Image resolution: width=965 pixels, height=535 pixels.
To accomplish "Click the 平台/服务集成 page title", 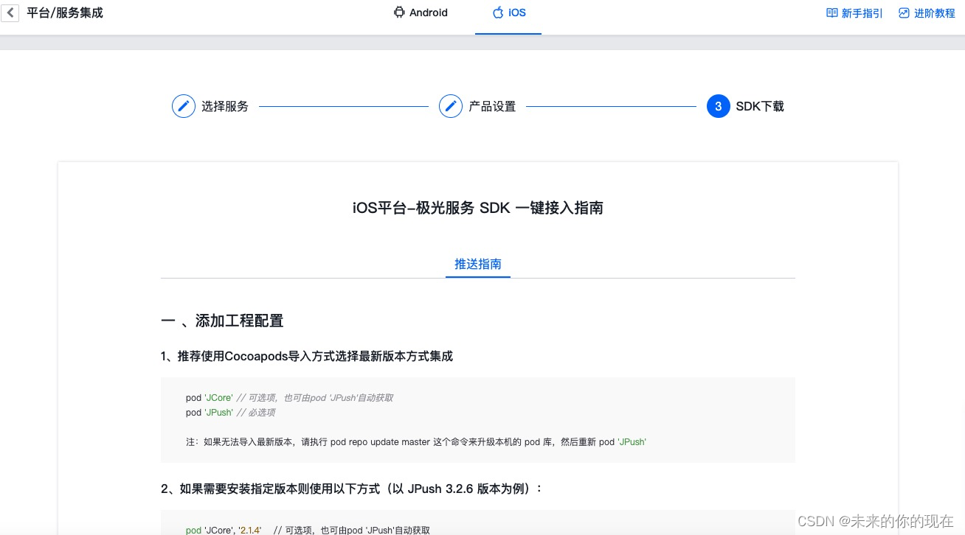I will [65, 13].
